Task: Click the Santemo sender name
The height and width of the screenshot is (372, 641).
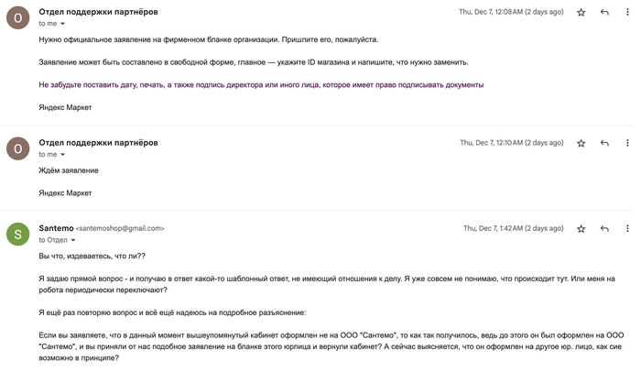Action: tap(57, 228)
